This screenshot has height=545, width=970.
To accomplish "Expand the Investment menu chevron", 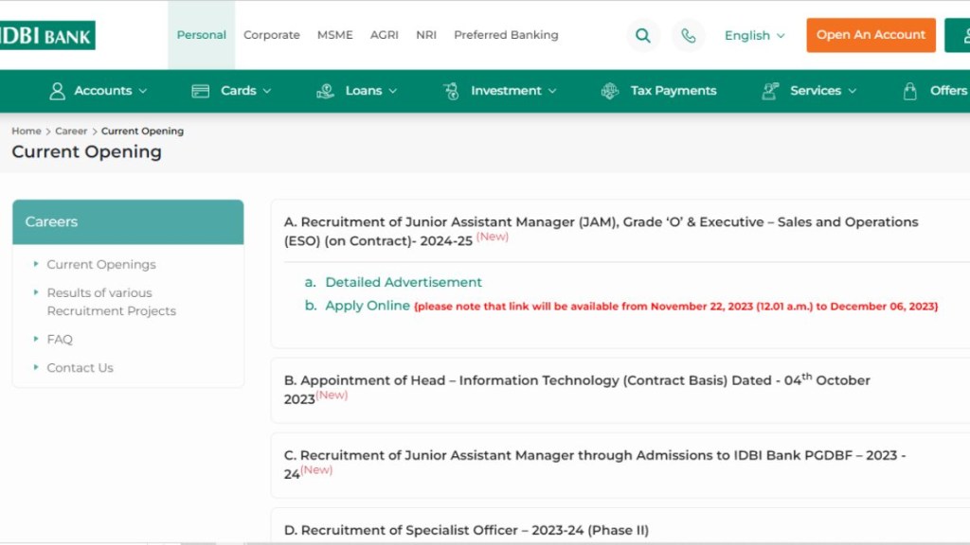I will (552, 91).
